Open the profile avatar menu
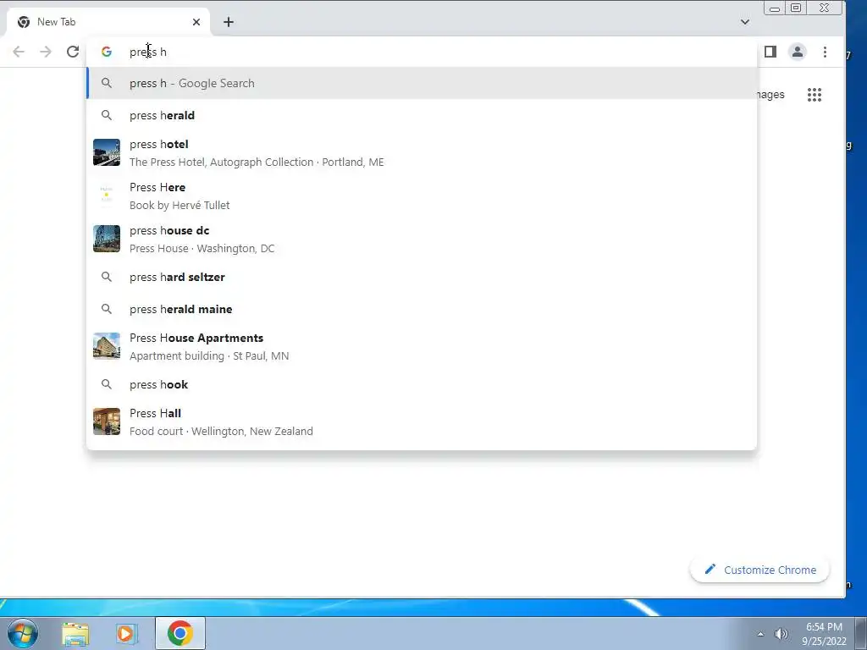867x650 pixels. [798, 52]
